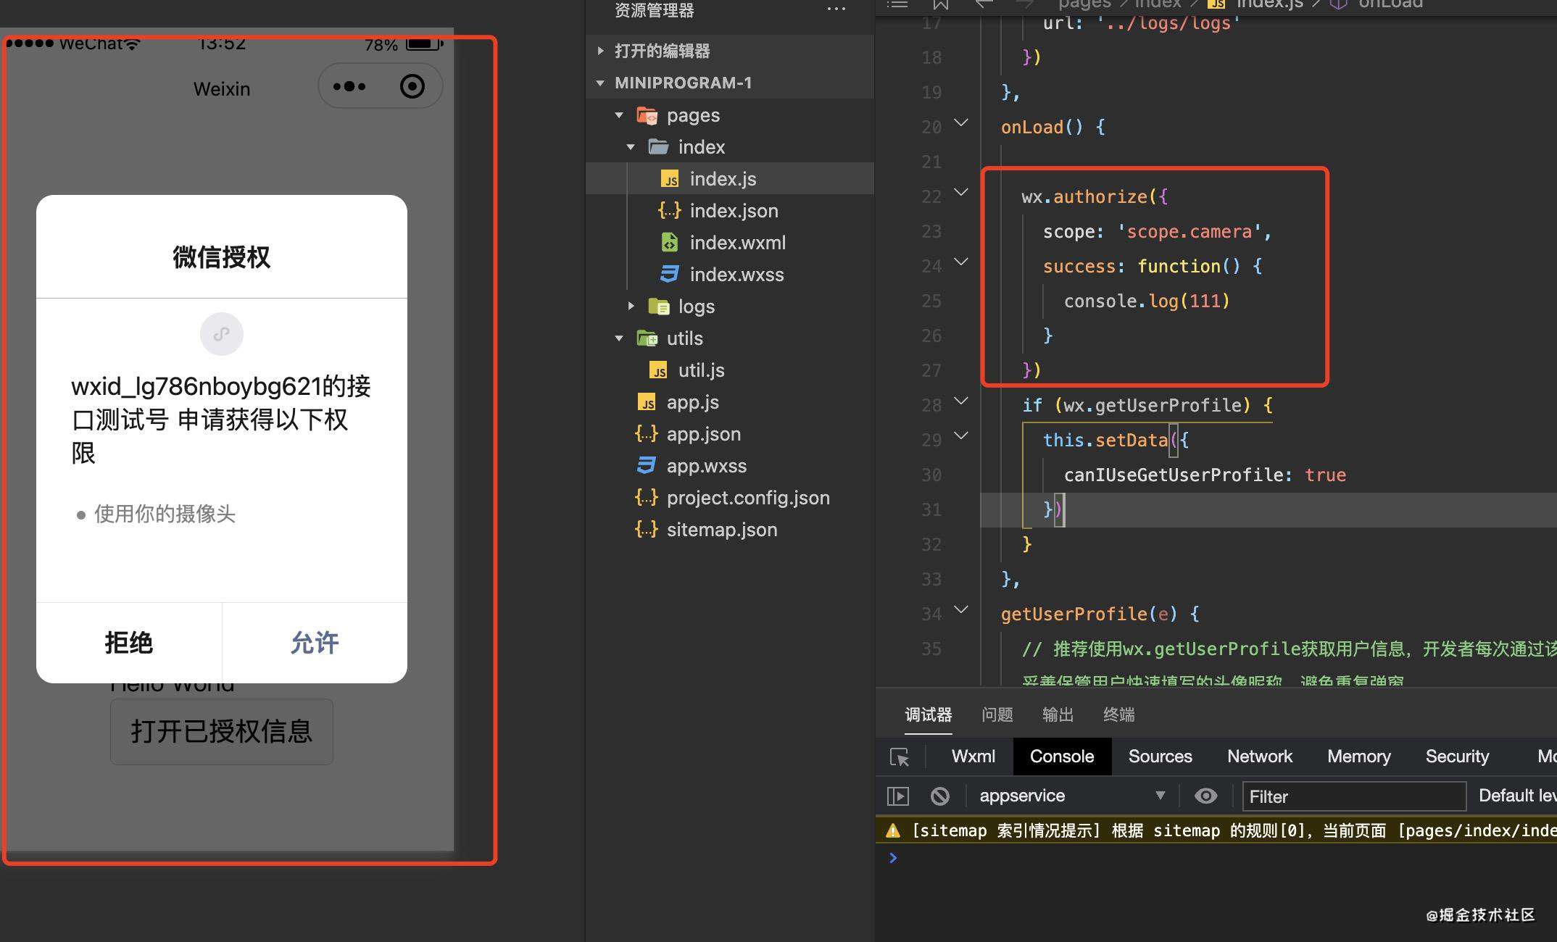1557x942 pixels.
Task: Click the index.wxml file type icon
Action: pyautogui.click(x=670, y=243)
